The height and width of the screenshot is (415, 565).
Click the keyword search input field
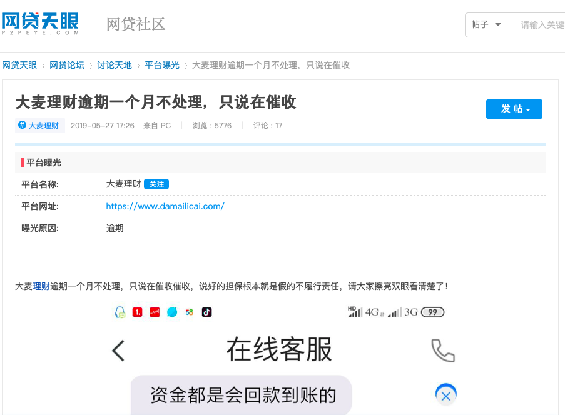542,24
